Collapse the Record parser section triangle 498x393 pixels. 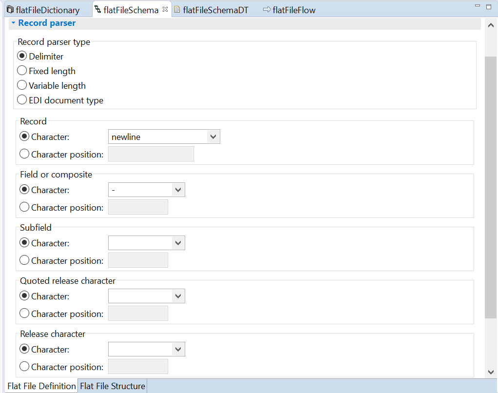pos(12,23)
